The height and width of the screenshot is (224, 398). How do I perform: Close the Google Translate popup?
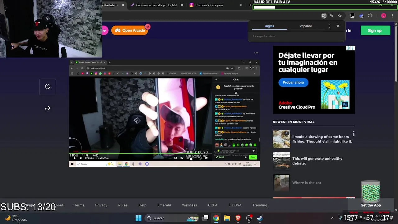click(x=338, y=26)
